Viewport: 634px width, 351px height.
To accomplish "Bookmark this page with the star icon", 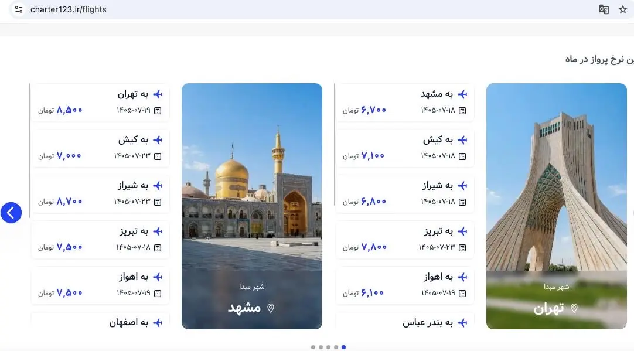I will 623,9.
